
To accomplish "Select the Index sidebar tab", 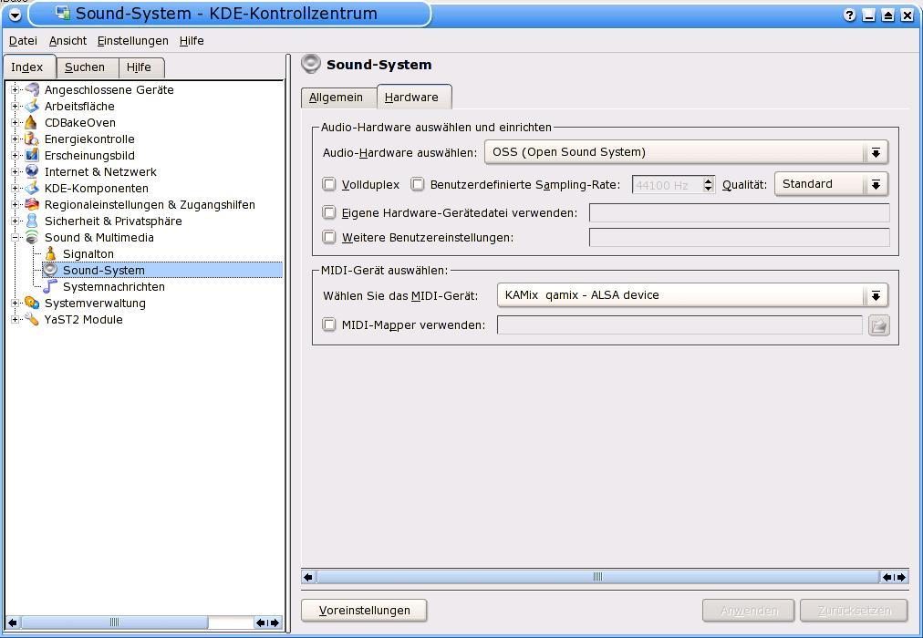I will click(27, 67).
